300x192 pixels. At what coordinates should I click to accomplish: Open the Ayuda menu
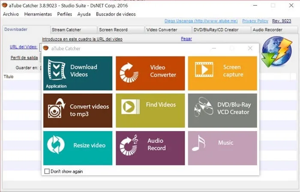(84, 14)
